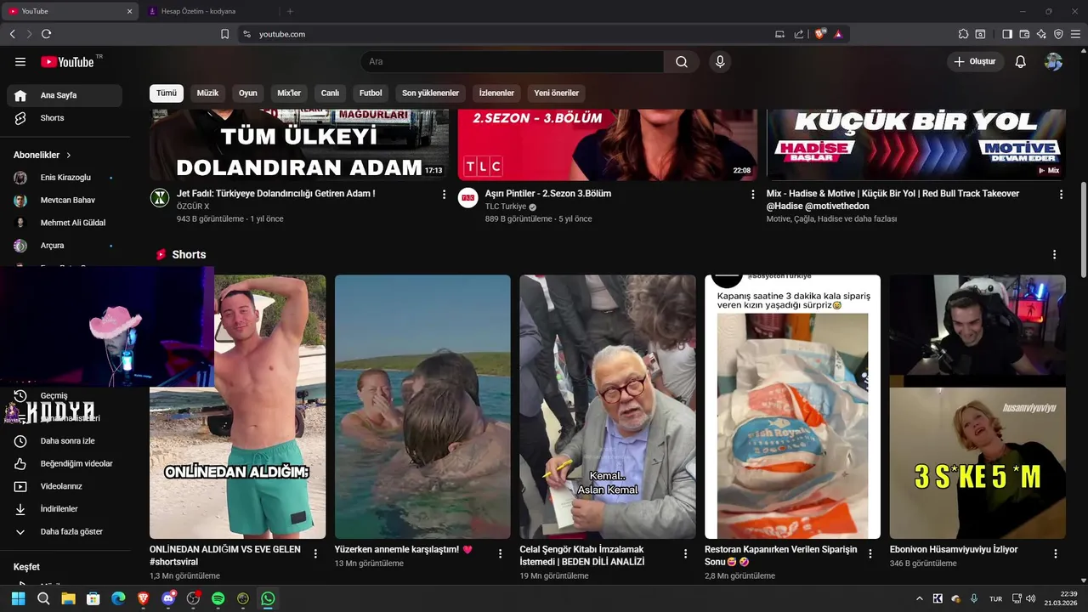Open options for Jet Fadıl video
This screenshot has height=612, width=1088.
tap(444, 195)
